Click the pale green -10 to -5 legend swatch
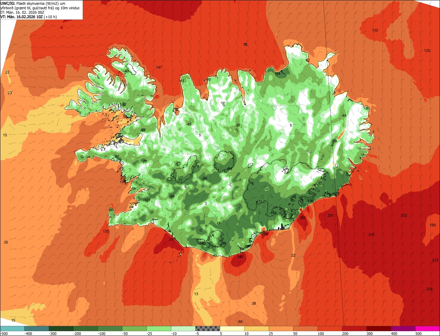The image size is (440, 336). pos(183,328)
